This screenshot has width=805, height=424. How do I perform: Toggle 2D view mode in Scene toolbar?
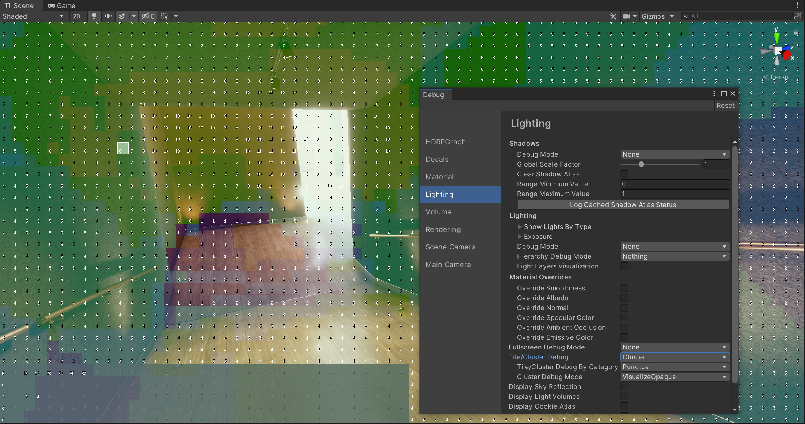[x=77, y=16]
